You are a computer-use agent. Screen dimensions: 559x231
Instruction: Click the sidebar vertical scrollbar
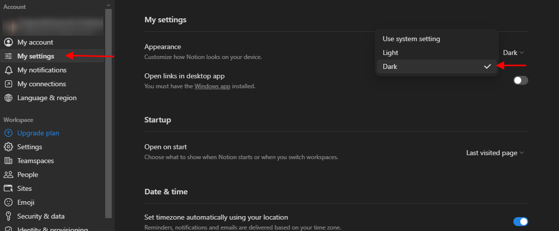(x=108, y=113)
